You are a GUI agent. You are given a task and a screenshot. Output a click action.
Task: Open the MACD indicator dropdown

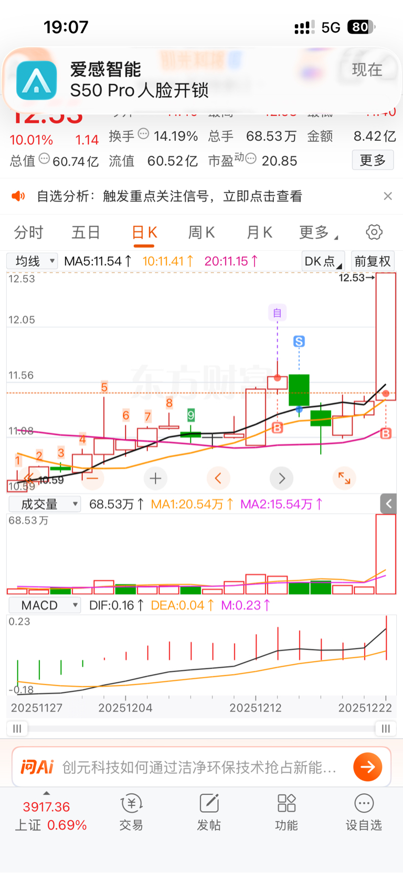coord(45,605)
